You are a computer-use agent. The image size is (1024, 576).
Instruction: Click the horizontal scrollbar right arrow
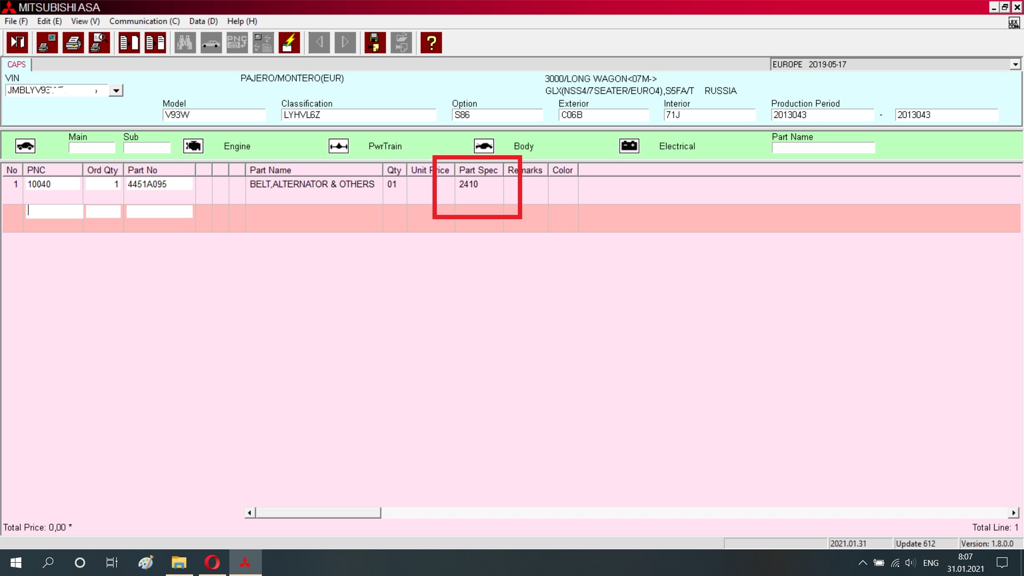click(1013, 513)
